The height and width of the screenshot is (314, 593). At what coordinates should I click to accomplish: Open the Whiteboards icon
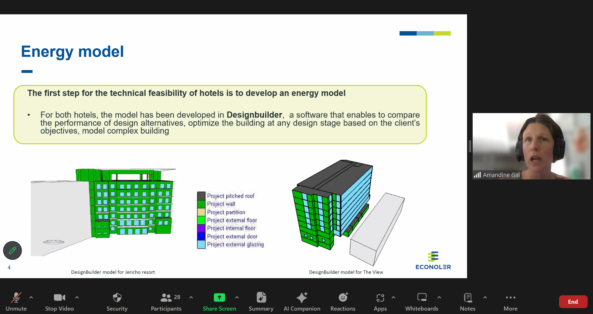coord(422,298)
